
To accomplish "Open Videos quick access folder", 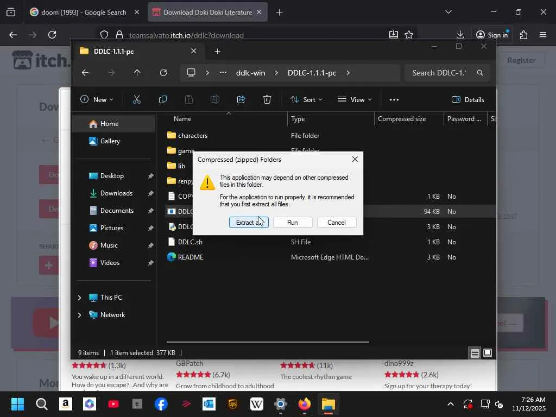I will click(x=113, y=263).
